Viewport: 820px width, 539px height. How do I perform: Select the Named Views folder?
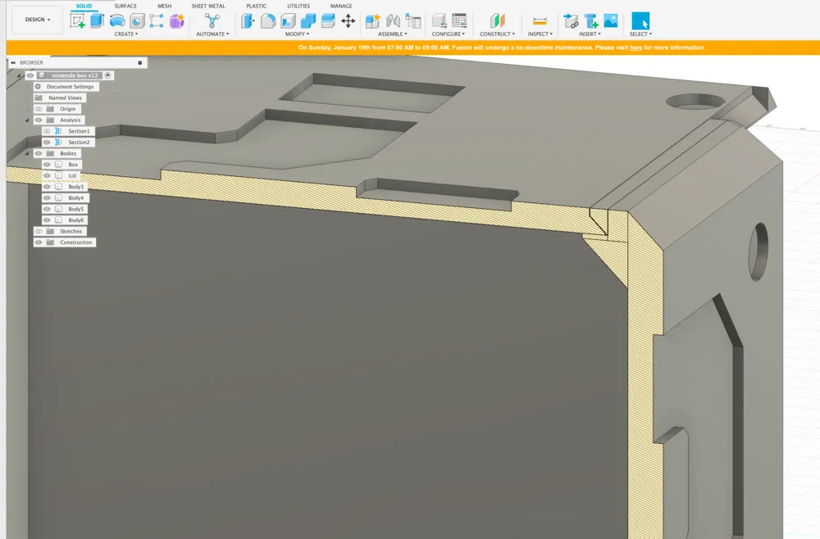click(x=65, y=97)
